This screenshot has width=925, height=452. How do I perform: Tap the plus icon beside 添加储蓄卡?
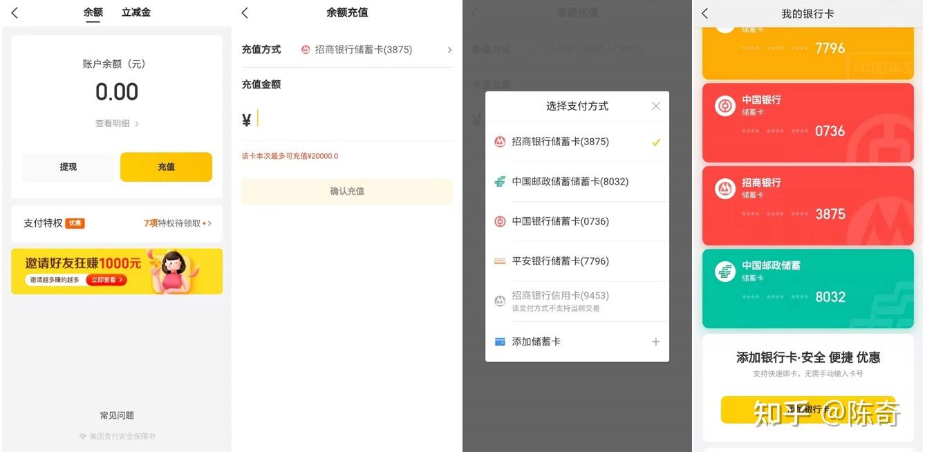[656, 341]
